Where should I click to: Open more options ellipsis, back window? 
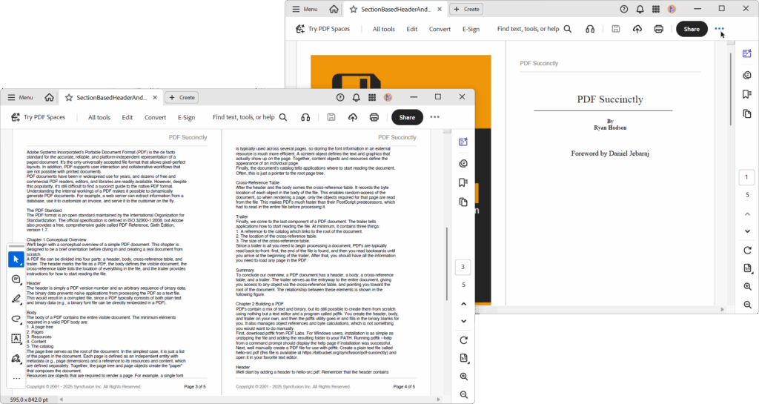tap(719, 29)
